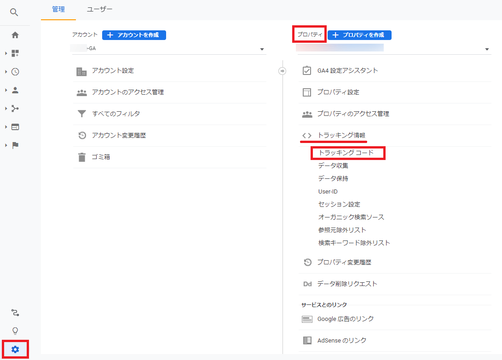Open the Audience person icon in sidebar
The height and width of the screenshot is (360, 502).
(x=15, y=90)
